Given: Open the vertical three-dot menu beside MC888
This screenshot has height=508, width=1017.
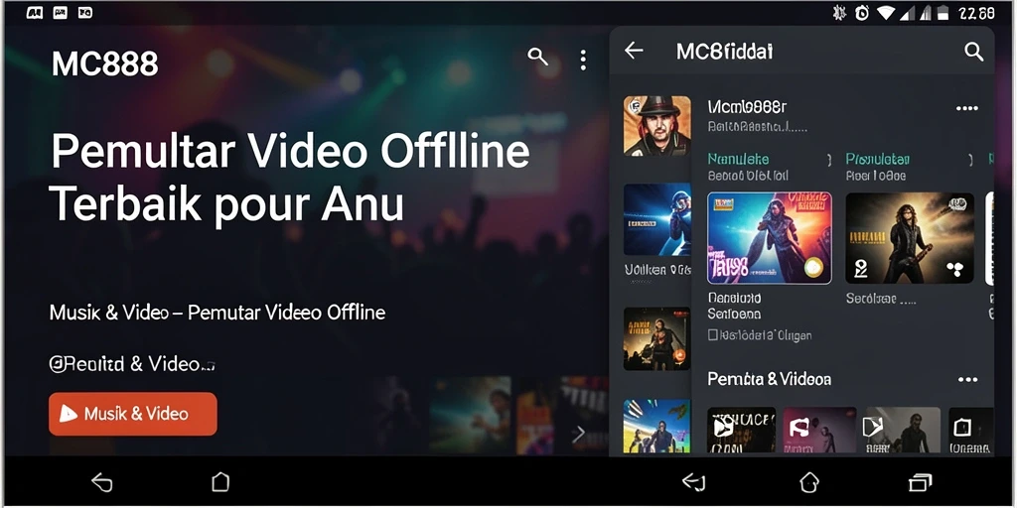Looking at the screenshot, I should [583, 60].
